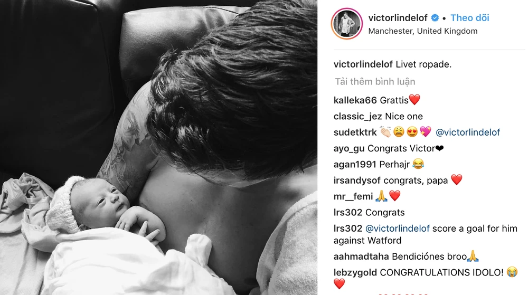Open the victorlindelof username in header
This screenshot has width=528, height=295.
click(x=398, y=18)
